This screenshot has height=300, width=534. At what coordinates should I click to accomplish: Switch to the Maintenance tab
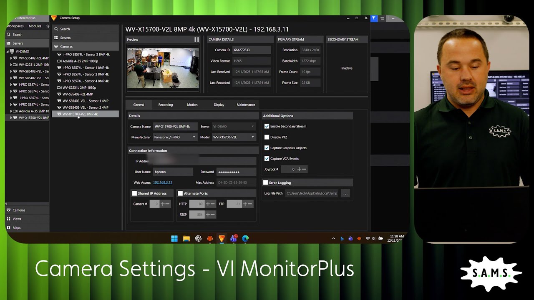click(246, 105)
